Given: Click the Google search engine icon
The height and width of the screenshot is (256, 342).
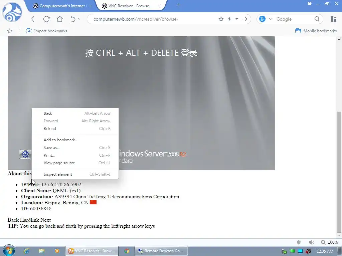Looking at the screenshot, I should pos(262,19).
